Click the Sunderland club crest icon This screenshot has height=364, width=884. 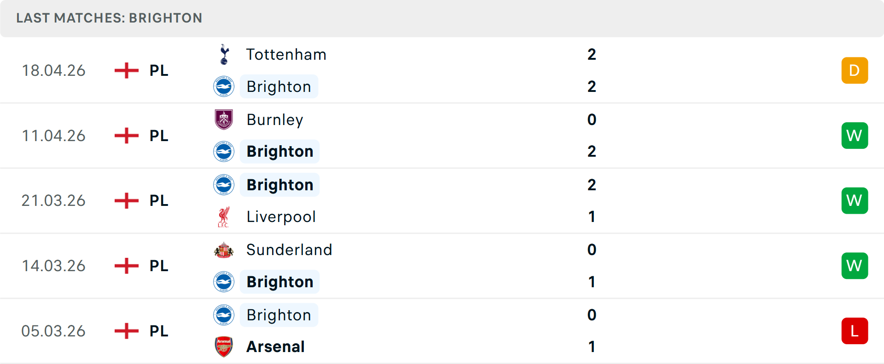point(224,250)
